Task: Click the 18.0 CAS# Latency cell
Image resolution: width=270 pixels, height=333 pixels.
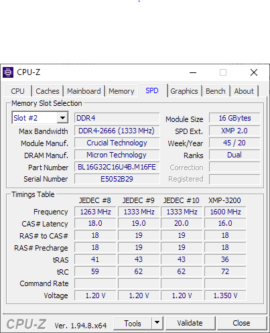Action: [95, 223]
